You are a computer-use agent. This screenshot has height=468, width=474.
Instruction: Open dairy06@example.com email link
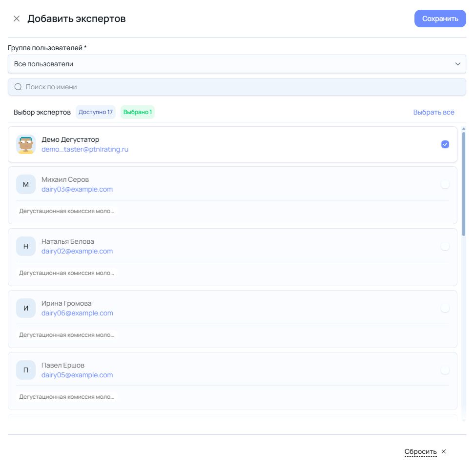tap(78, 313)
